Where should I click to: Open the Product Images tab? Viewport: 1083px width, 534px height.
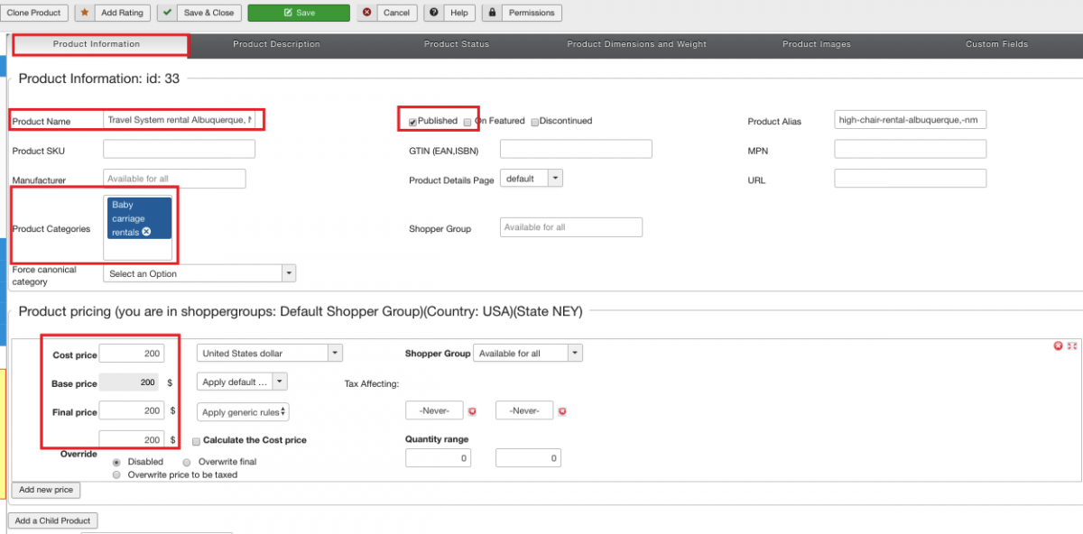point(816,44)
